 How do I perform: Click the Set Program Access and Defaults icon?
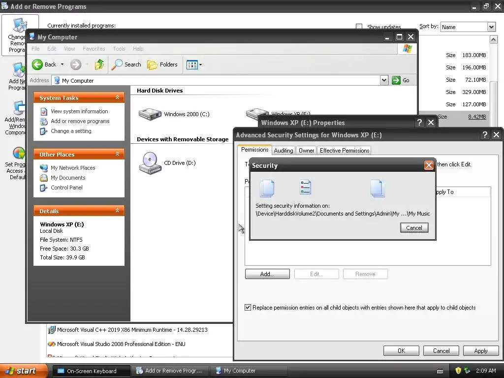click(x=19, y=154)
